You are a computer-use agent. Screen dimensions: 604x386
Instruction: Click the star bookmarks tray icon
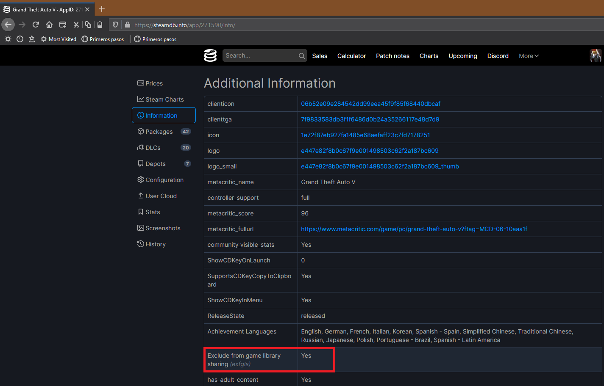pyautogui.click(x=32, y=39)
